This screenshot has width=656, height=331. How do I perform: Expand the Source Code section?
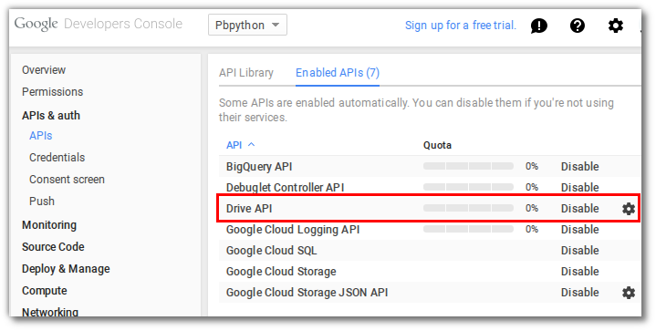click(x=53, y=246)
